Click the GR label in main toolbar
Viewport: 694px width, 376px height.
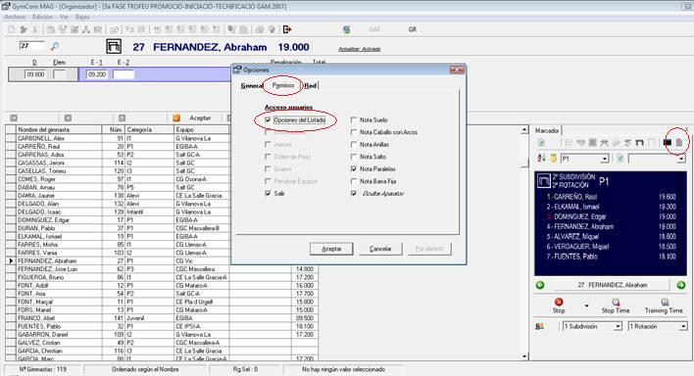(413, 29)
